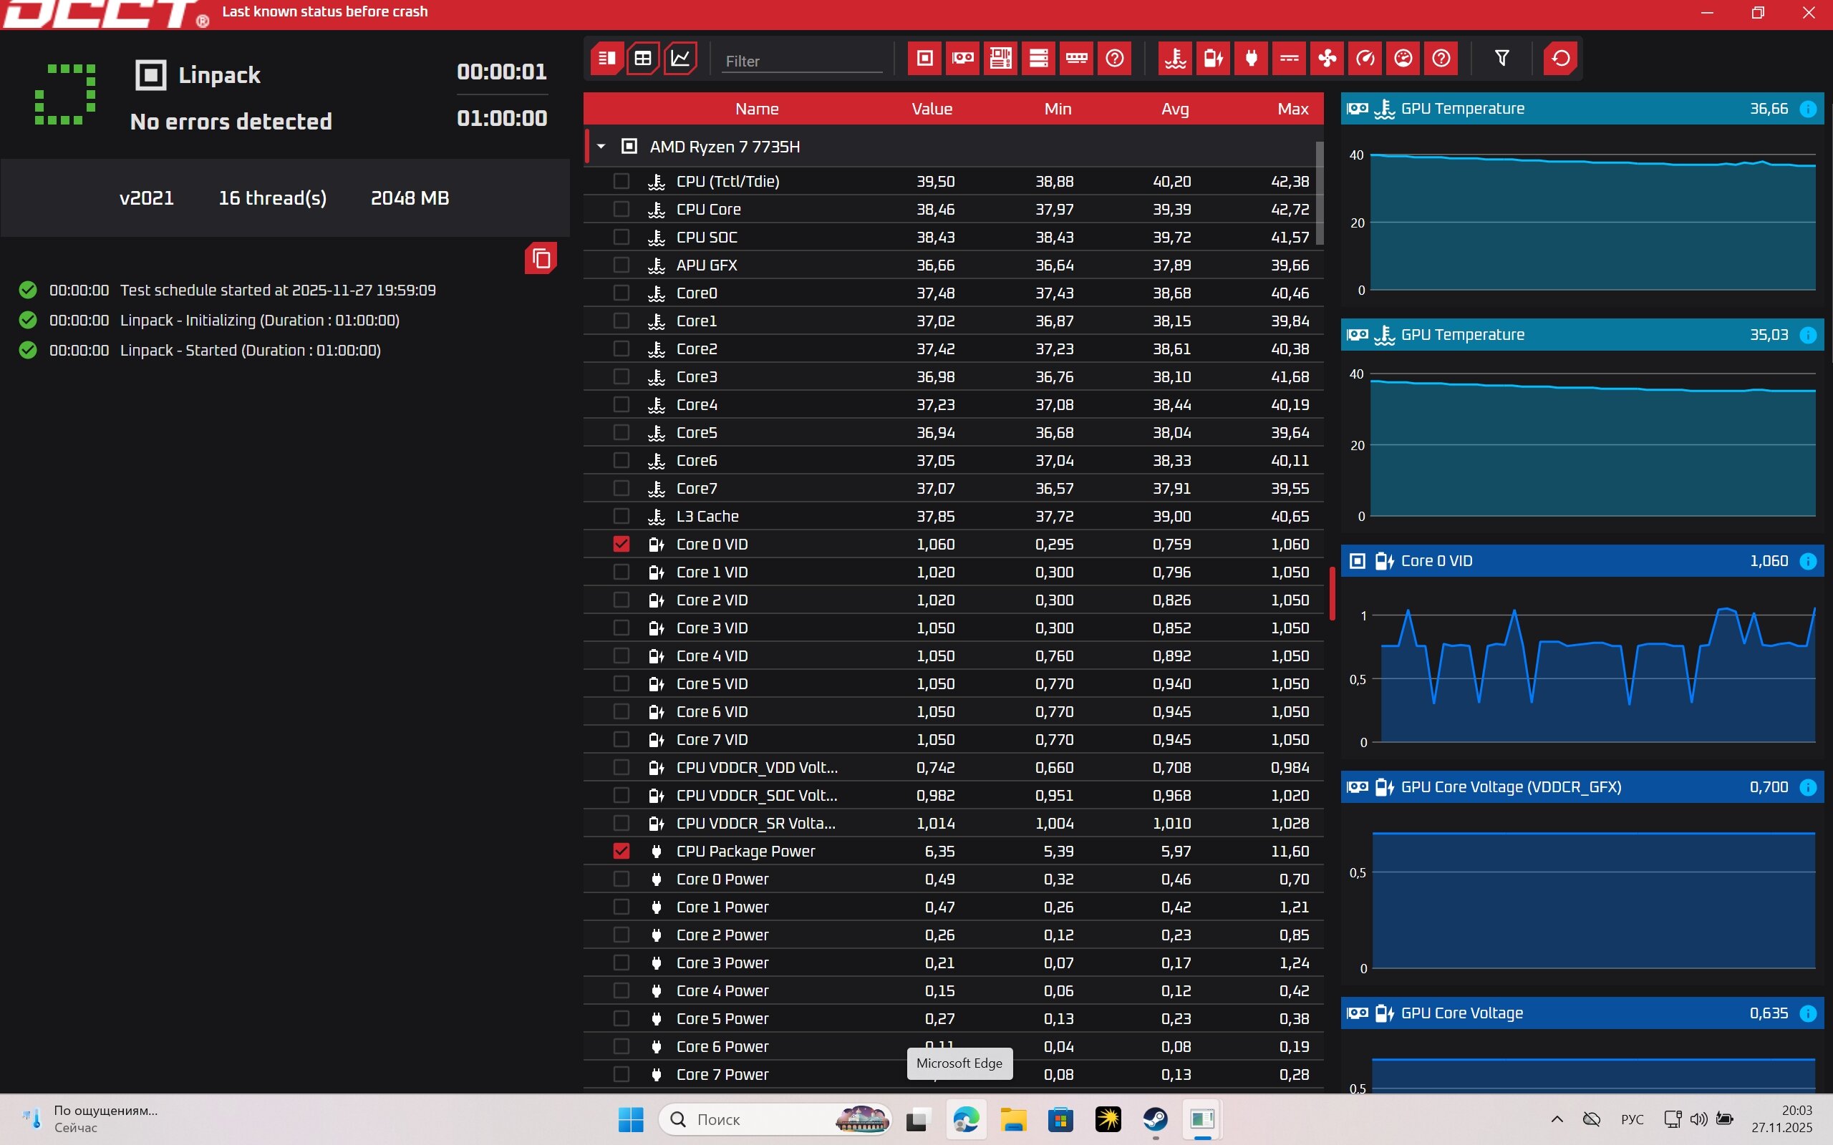Toggle GPU sensors filter icon

click(x=963, y=58)
